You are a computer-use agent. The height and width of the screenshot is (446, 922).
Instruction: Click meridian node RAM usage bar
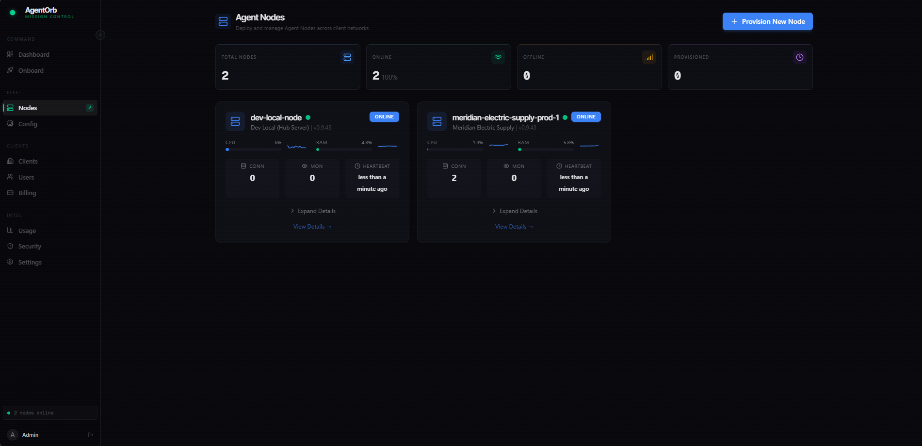tap(546, 149)
